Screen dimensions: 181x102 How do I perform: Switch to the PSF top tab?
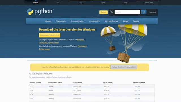tap(58, 3)
